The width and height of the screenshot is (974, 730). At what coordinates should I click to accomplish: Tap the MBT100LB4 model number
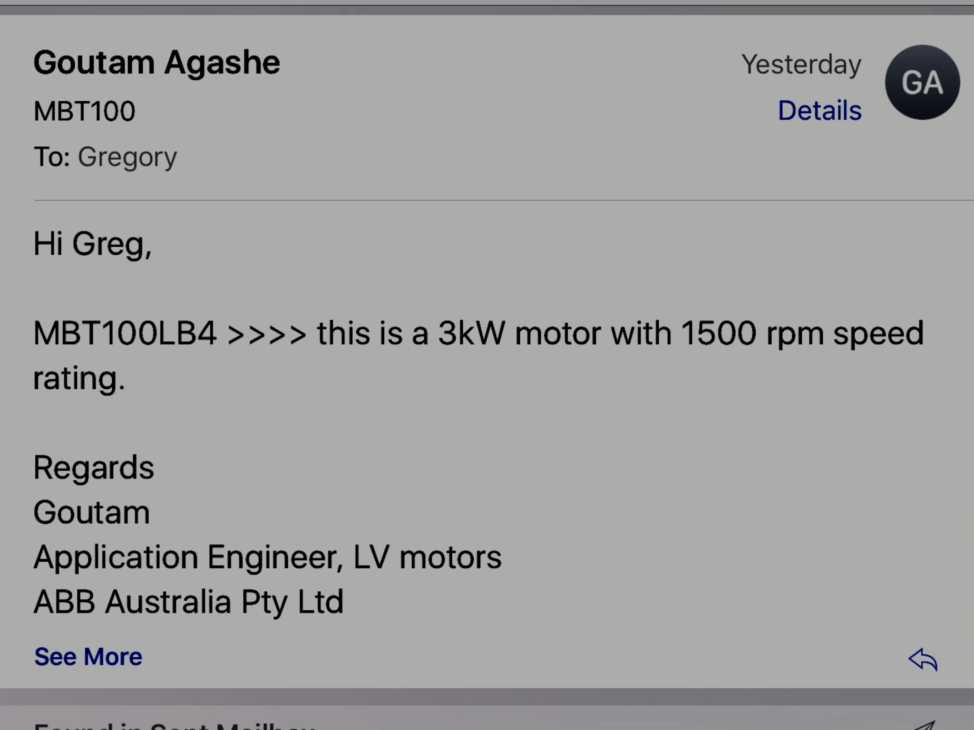coord(125,333)
